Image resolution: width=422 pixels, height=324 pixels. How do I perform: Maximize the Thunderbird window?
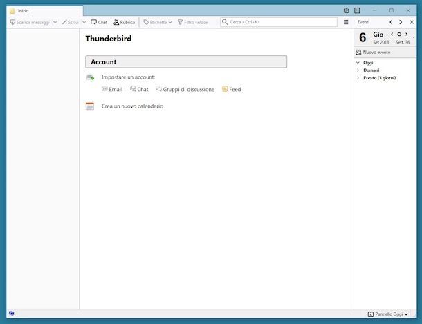(392, 10)
